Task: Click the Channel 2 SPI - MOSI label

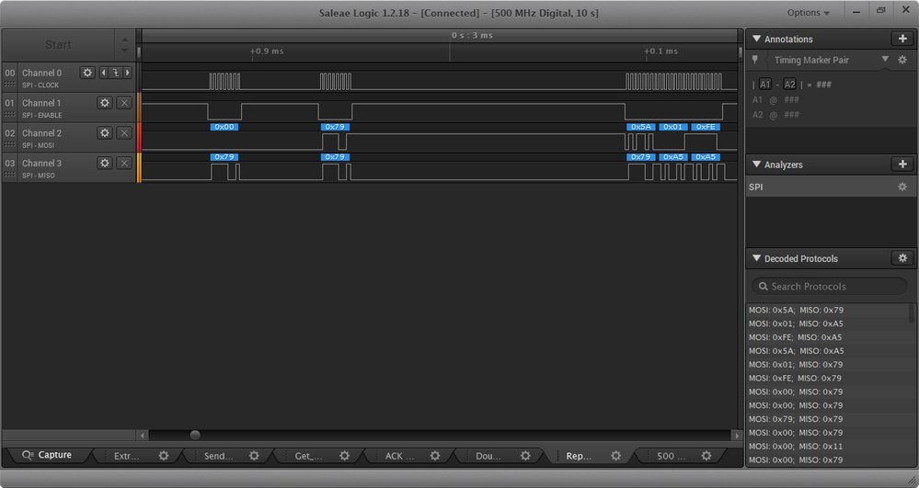Action: click(38, 145)
